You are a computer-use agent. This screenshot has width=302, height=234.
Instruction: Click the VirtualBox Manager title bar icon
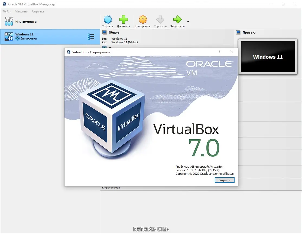pyautogui.click(x=4, y=4)
